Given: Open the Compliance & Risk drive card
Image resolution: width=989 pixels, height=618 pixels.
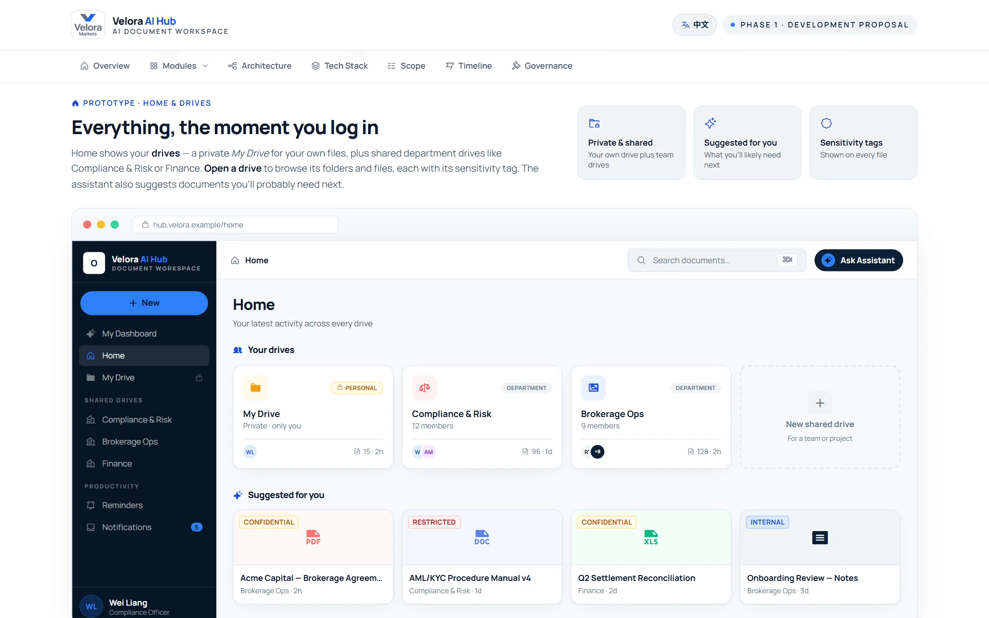Looking at the screenshot, I should 482,417.
